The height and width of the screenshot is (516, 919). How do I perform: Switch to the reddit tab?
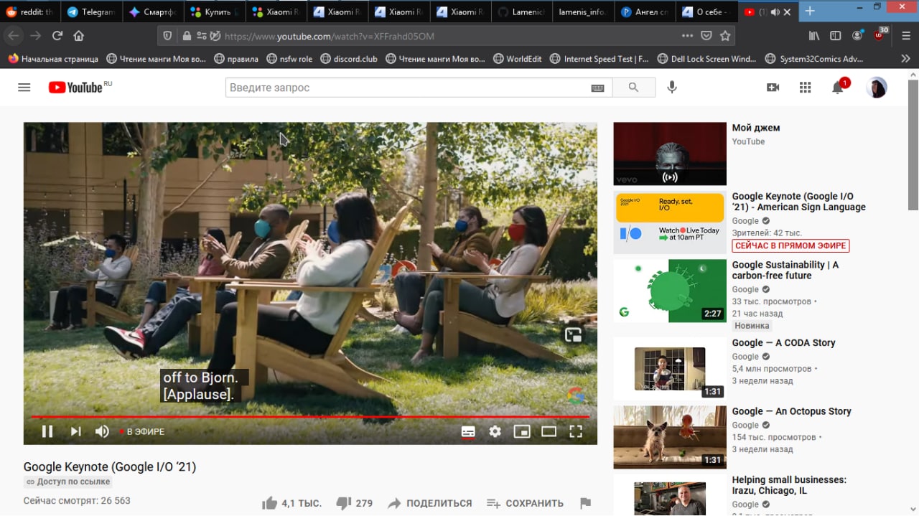click(x=31, y=11)
